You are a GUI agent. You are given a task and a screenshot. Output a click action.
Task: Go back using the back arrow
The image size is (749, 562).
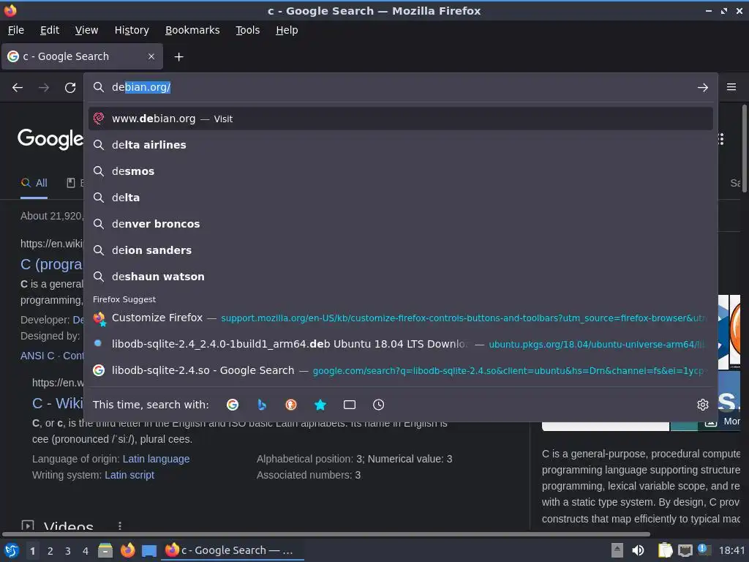[x=18, y=88]
